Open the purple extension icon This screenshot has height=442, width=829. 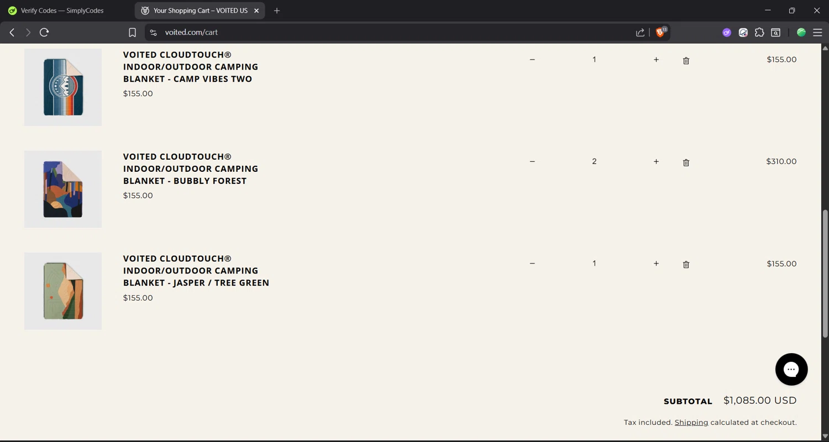tap(727, 33)
